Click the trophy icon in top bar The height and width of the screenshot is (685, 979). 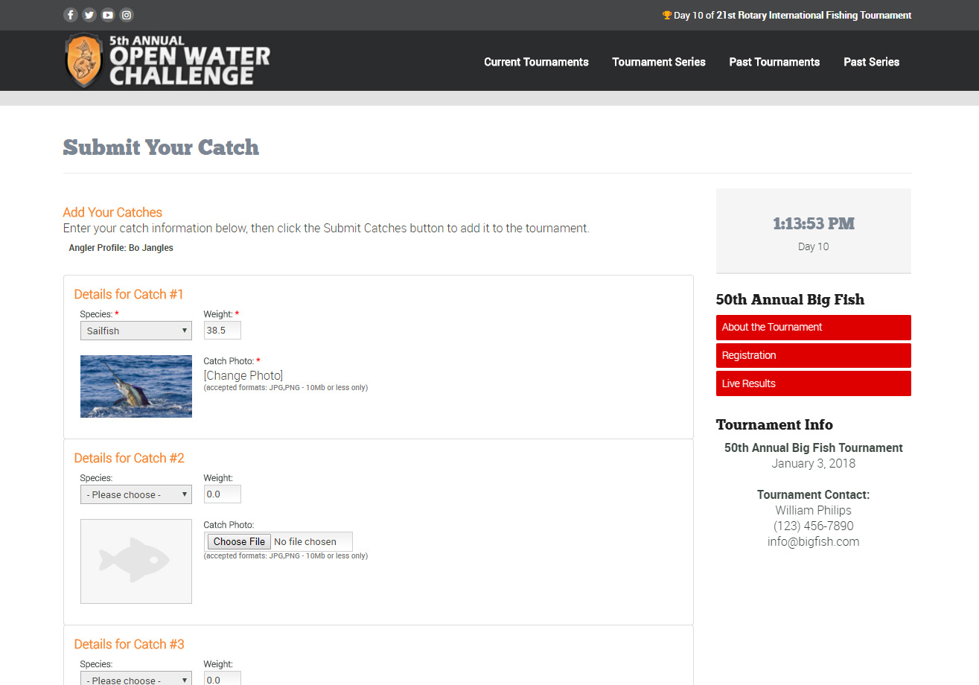pyautogui.click(x=666, y=15)
